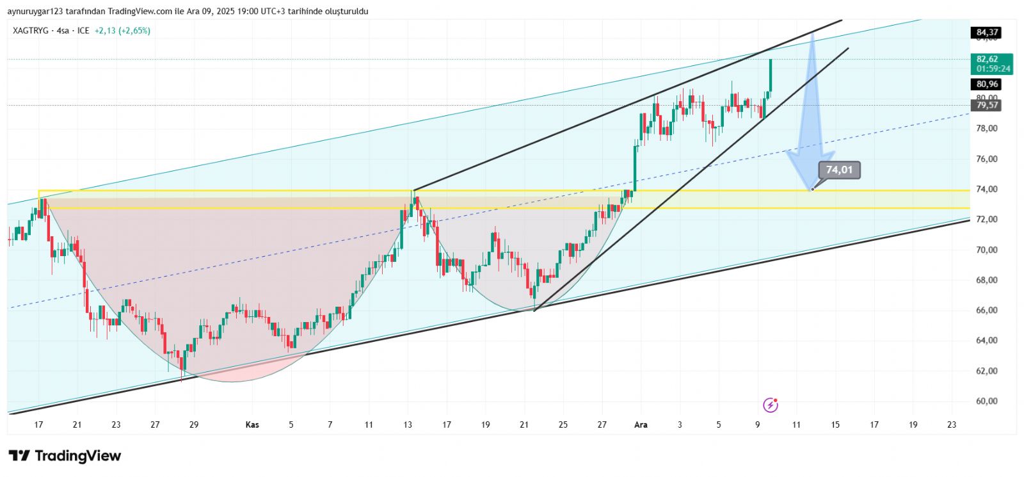This screenshot has height=477, width=1024.
Task: Click the chart creation header text
Action: pyautogui.click(x=188, y=12)
